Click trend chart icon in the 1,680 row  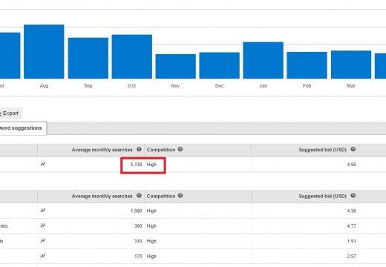(43, 211)
